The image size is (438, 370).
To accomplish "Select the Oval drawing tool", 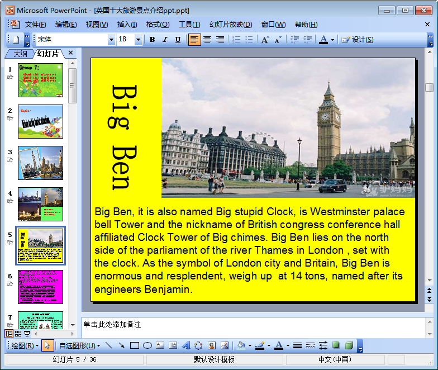I will 147,345.
